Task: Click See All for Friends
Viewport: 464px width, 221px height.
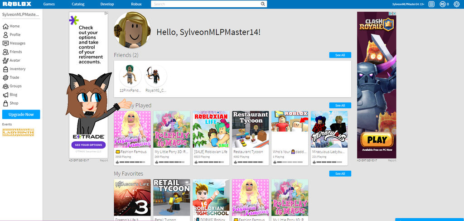Action: point(340,55)
